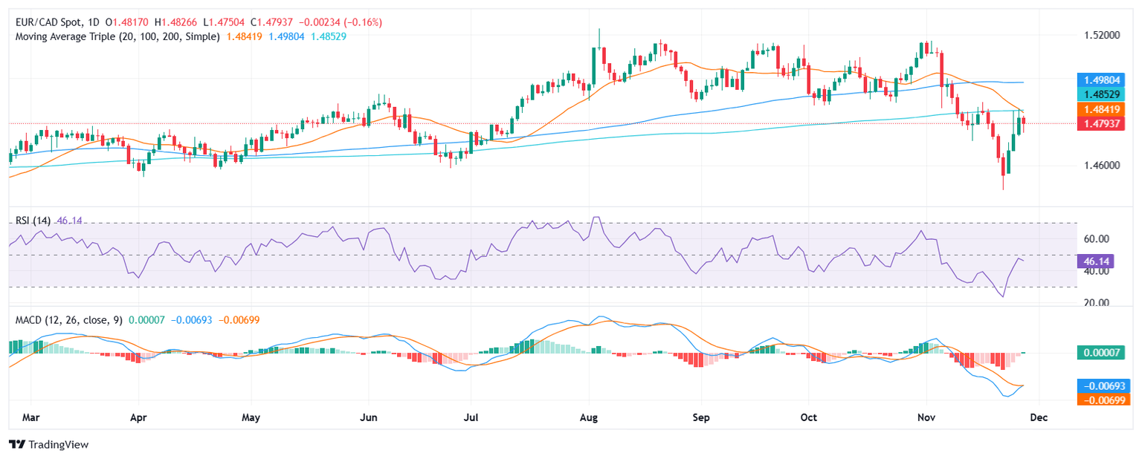Click the Mar label on time axis

tap(31, 417)
